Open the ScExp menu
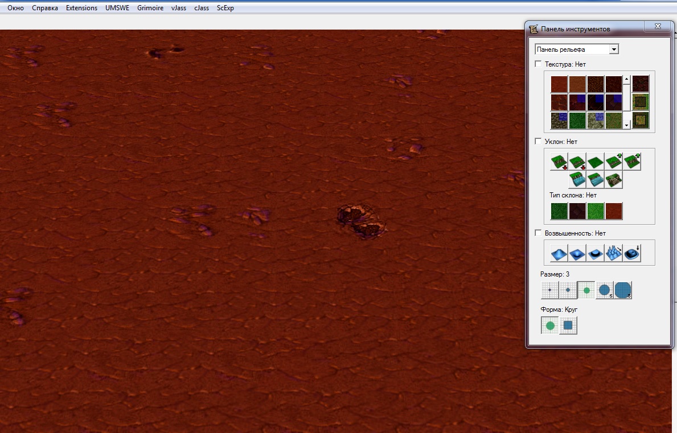The width and height of the screenshot is (677, 433). coord(225,8)
